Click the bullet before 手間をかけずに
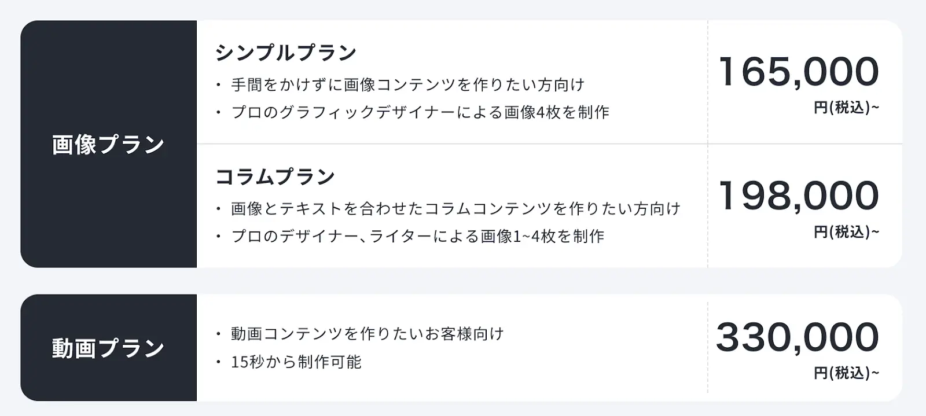Viewport: 926px width, 416px height. click(218, 86)
